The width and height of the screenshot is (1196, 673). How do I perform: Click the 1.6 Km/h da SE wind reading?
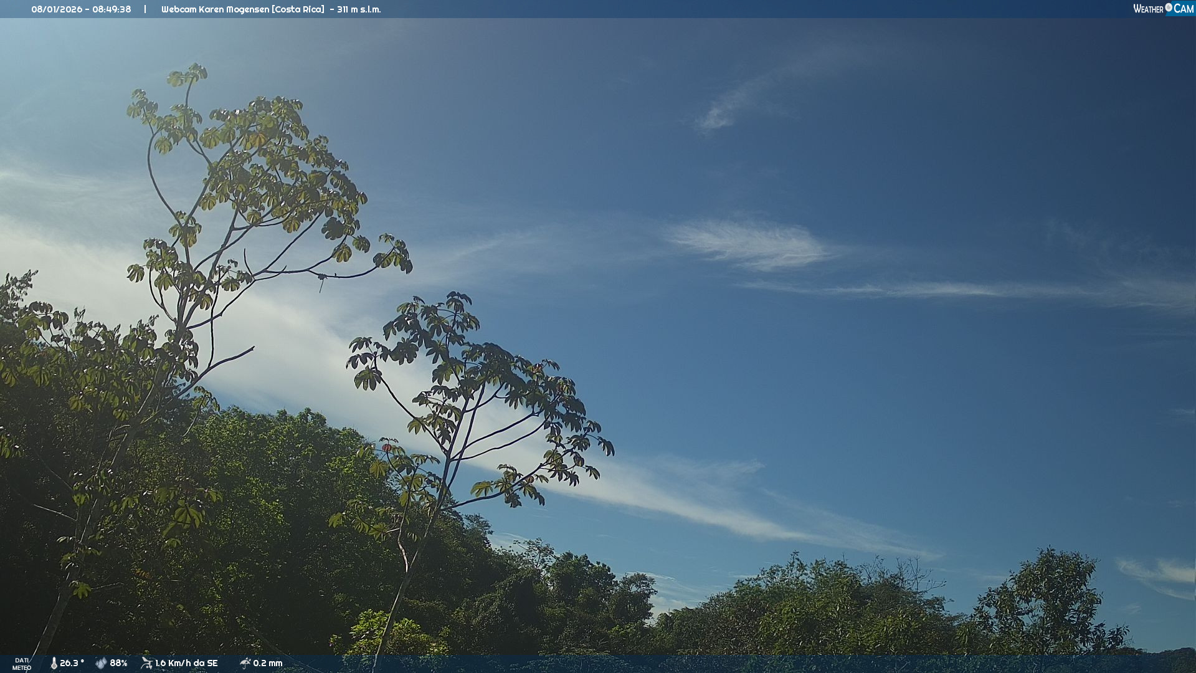(186, 663)
